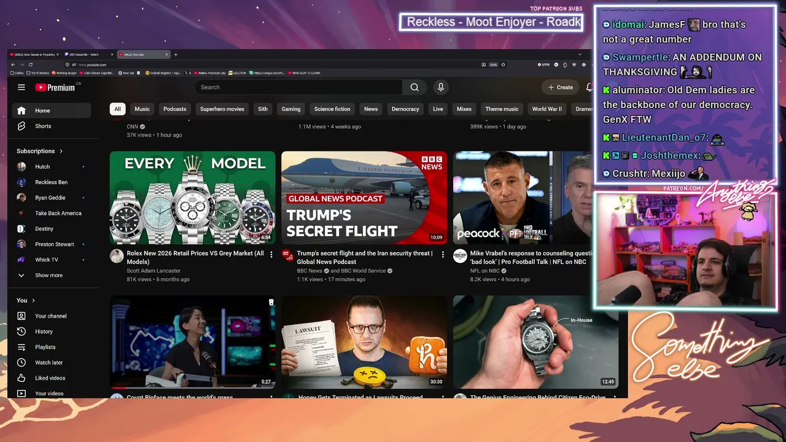Open the Count Binface video thumbnail
786x442 pixels.
tap(193, 342)
